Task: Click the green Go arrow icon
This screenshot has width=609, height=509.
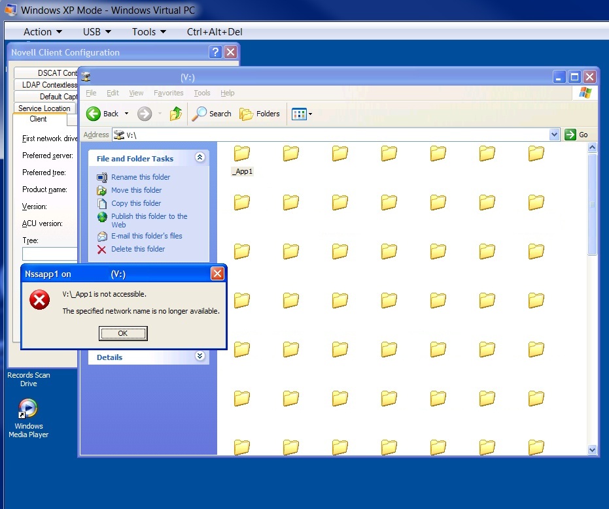Action: [570, 135]
